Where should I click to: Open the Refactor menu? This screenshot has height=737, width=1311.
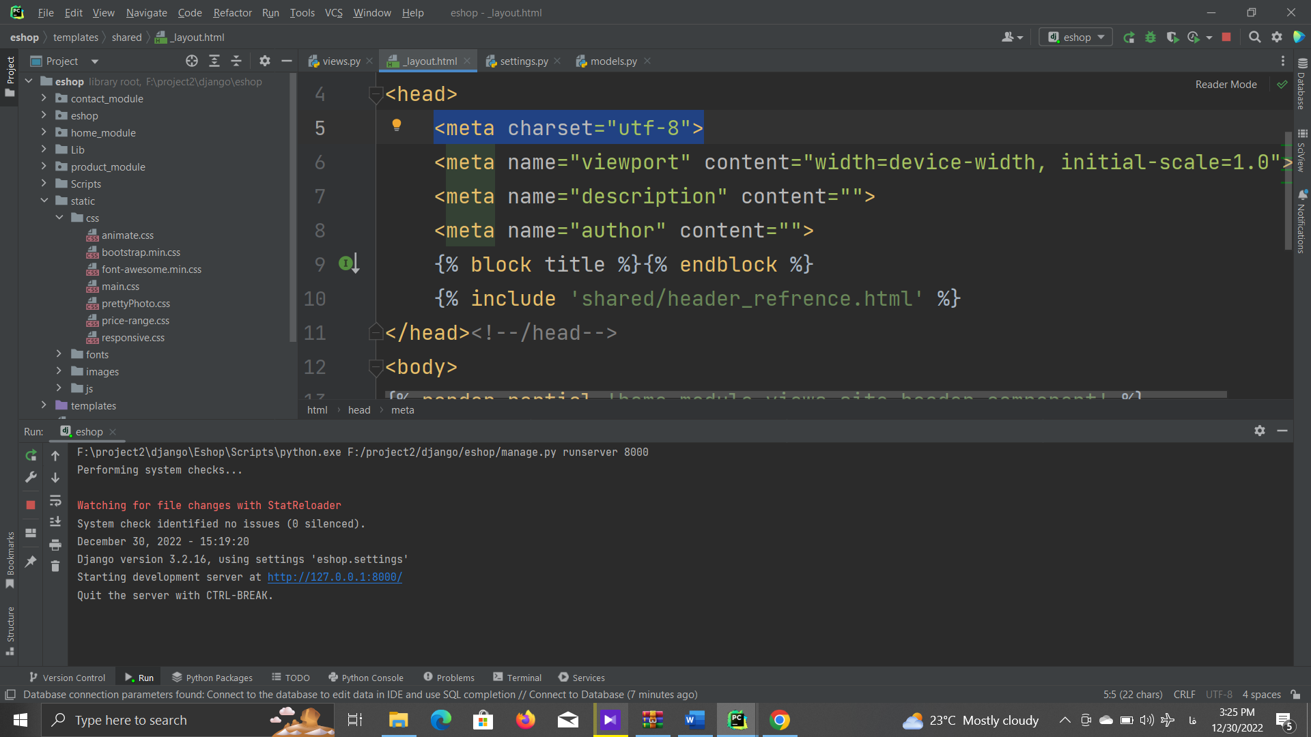click(232, 12)
